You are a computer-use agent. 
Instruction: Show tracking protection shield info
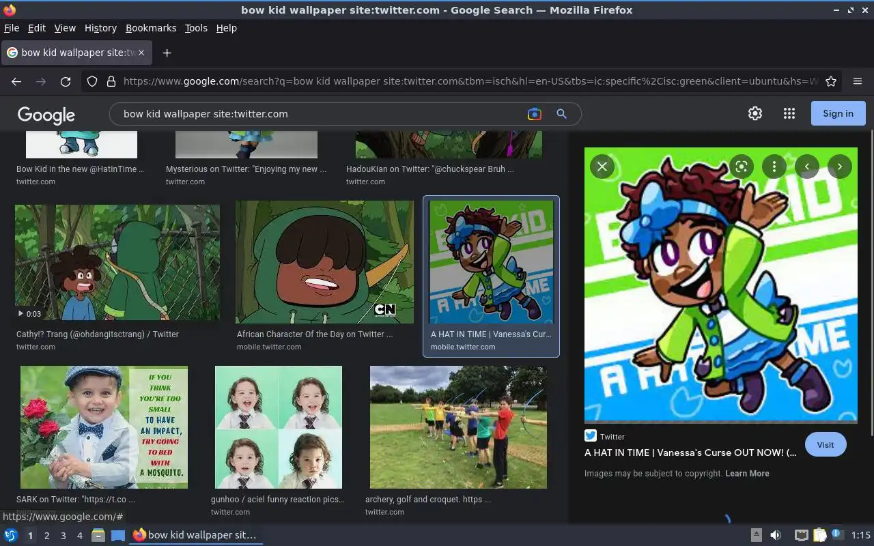coord(92,81)
